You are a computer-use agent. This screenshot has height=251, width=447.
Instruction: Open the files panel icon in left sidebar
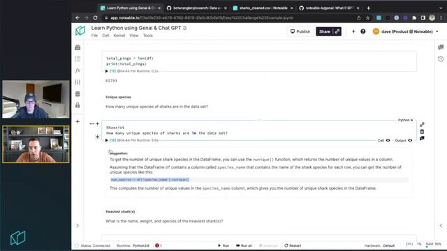[x=78, y=47]
